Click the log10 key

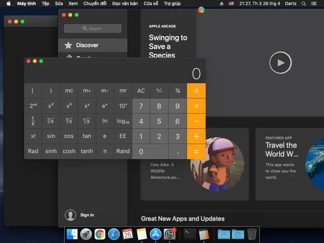(x=123, y=121)
